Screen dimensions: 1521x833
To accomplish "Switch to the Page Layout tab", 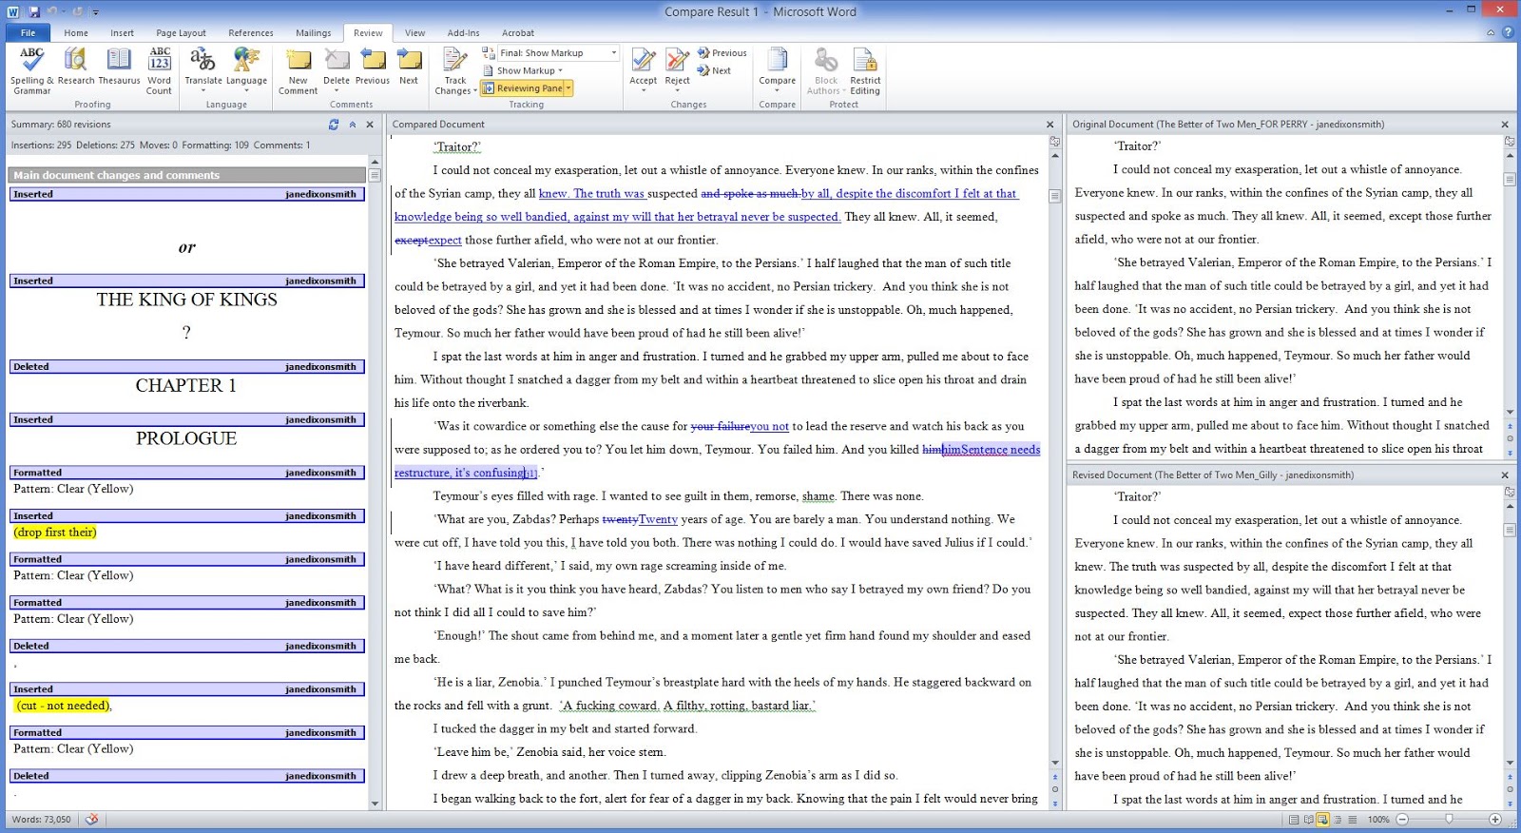I will (181, 33).
